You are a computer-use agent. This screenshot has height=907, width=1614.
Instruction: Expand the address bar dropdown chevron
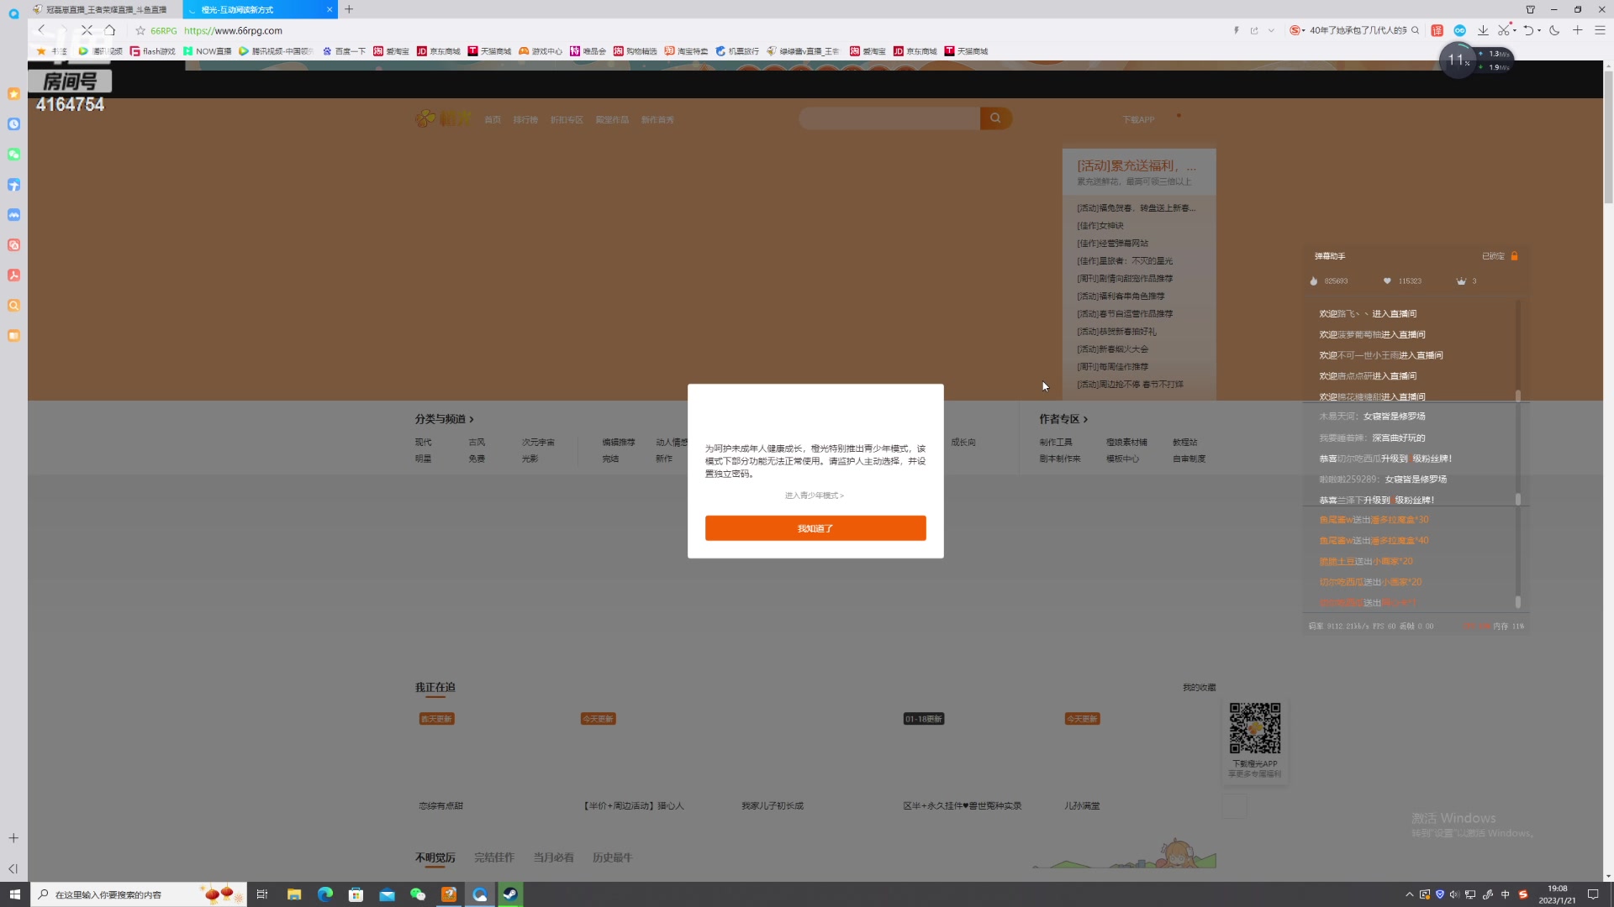[x=1271, y=30]
